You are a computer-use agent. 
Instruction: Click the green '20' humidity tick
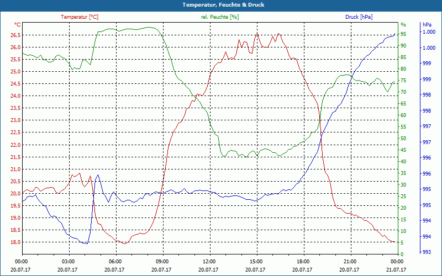pyautogui.click(x=403, y=208)
